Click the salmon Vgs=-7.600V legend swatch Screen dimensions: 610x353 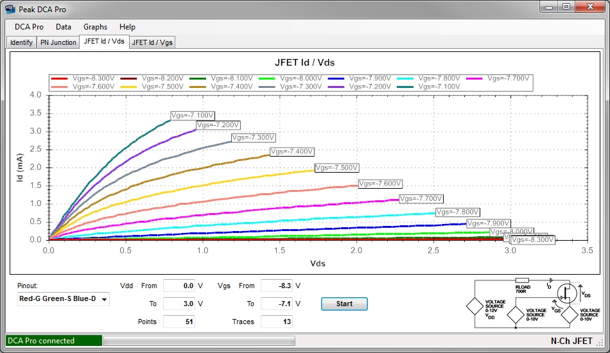(59, 87)
